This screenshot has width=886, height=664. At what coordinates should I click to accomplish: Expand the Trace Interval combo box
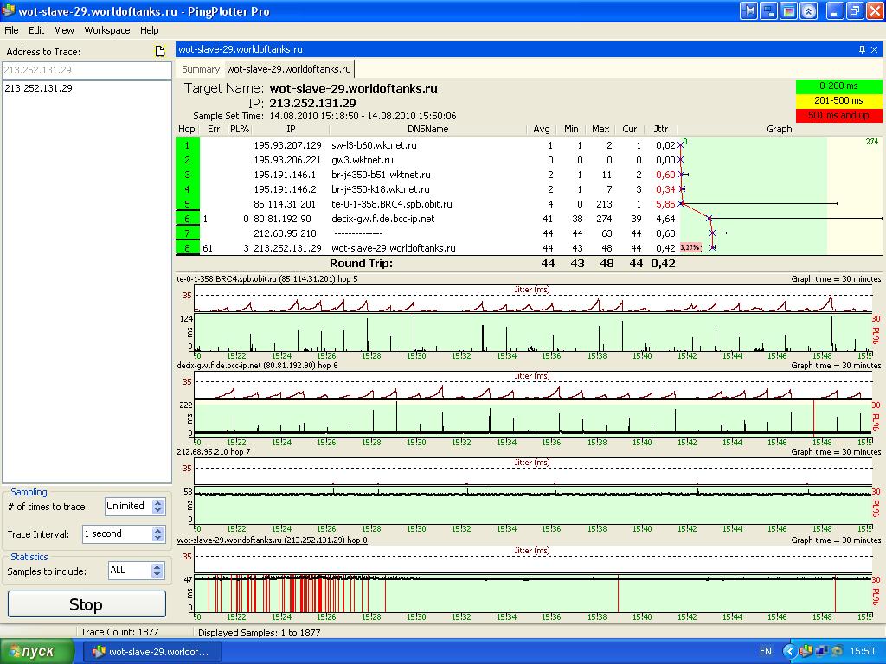click(157, 534)
